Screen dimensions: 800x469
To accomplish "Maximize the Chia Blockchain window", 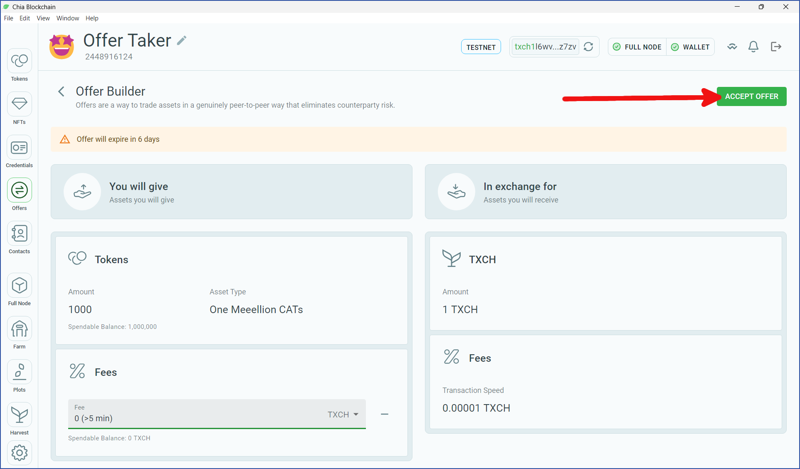I will point(761,7).
